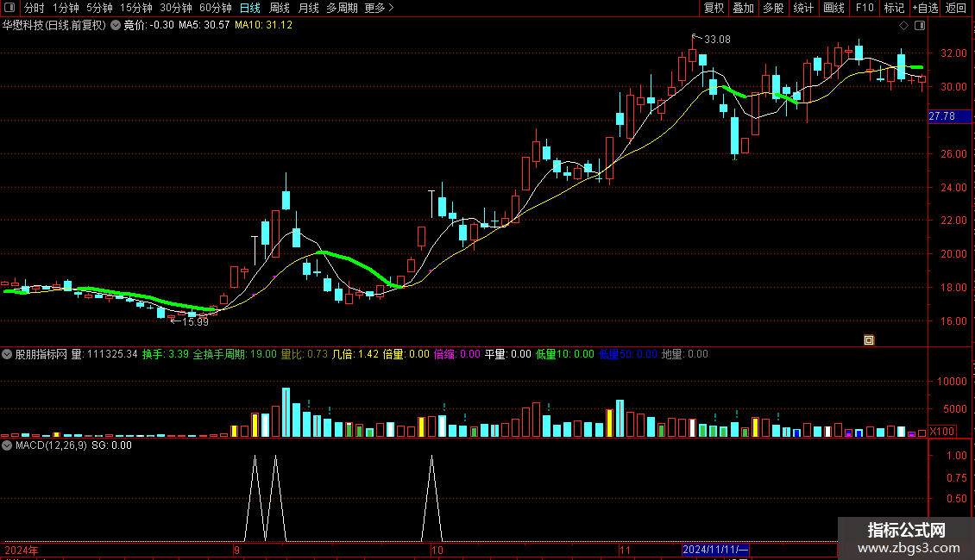Open F10 company information
This screenshot has height=560, width=975.
click(x=865, y=8)
